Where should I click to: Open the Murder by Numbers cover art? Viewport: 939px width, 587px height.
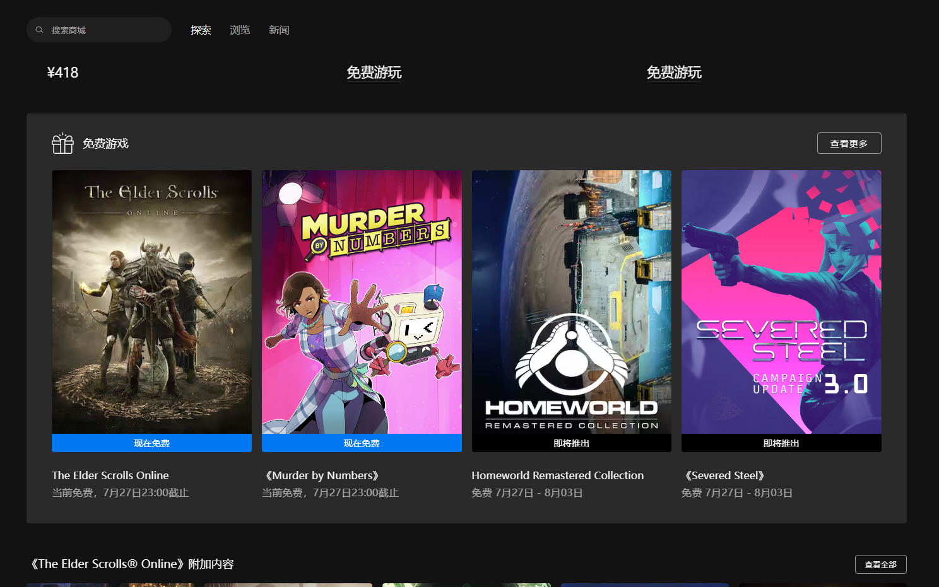pos(362,302)
